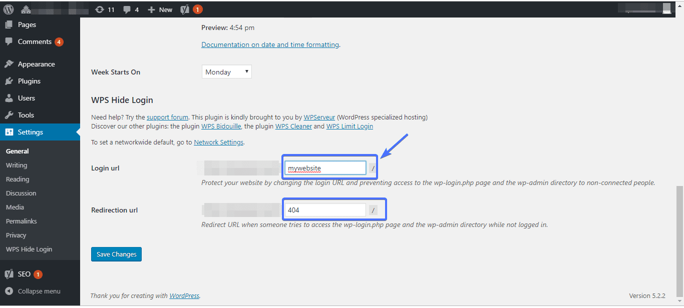Click the Redirection url input field

(325, 210)
